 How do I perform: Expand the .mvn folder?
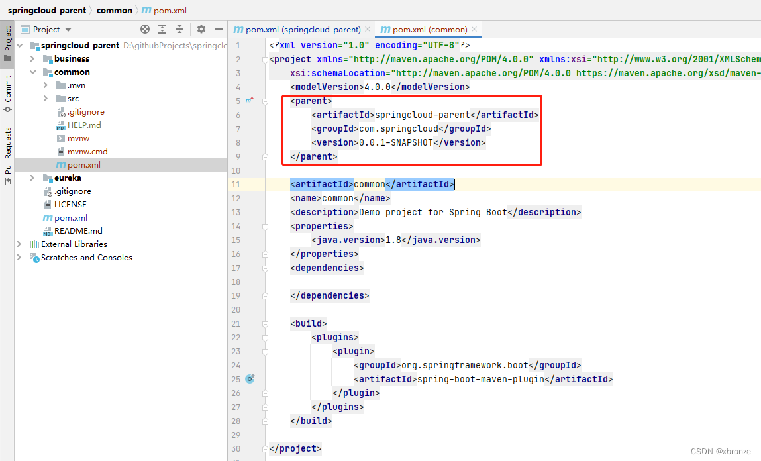(46, 85)
